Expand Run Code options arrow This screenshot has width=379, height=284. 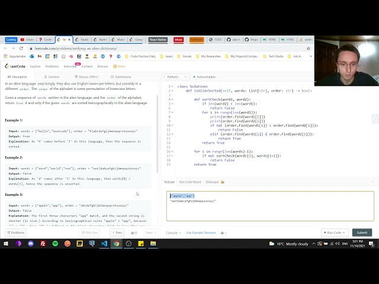(x=343, y=233)
